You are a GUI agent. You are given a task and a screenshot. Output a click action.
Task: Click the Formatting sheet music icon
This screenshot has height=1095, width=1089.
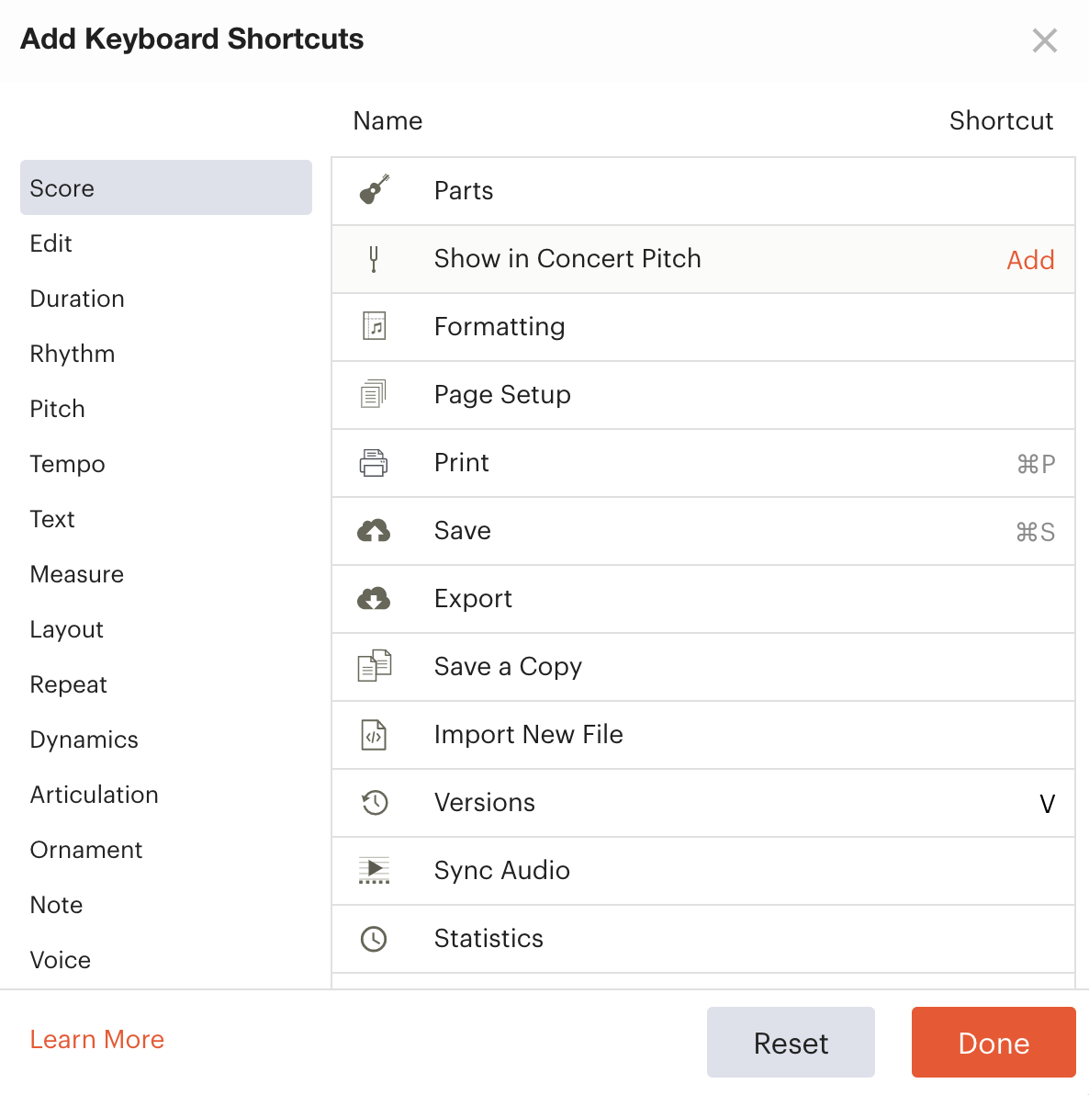click(x=374, y=326)
